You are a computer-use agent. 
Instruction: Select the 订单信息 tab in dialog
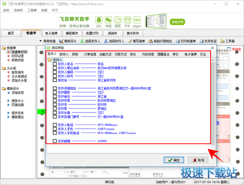click(x=90, y=54)
